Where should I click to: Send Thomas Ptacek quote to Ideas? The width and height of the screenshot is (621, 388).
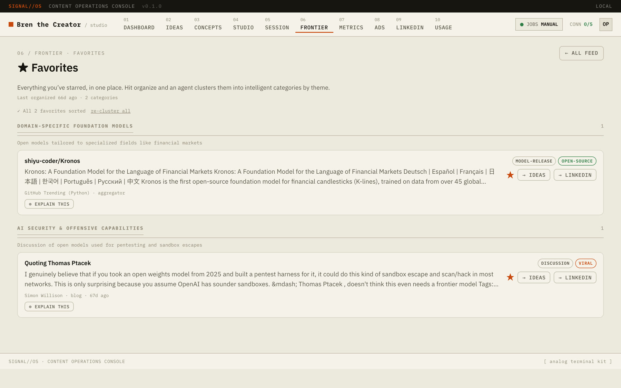[534, 277]
